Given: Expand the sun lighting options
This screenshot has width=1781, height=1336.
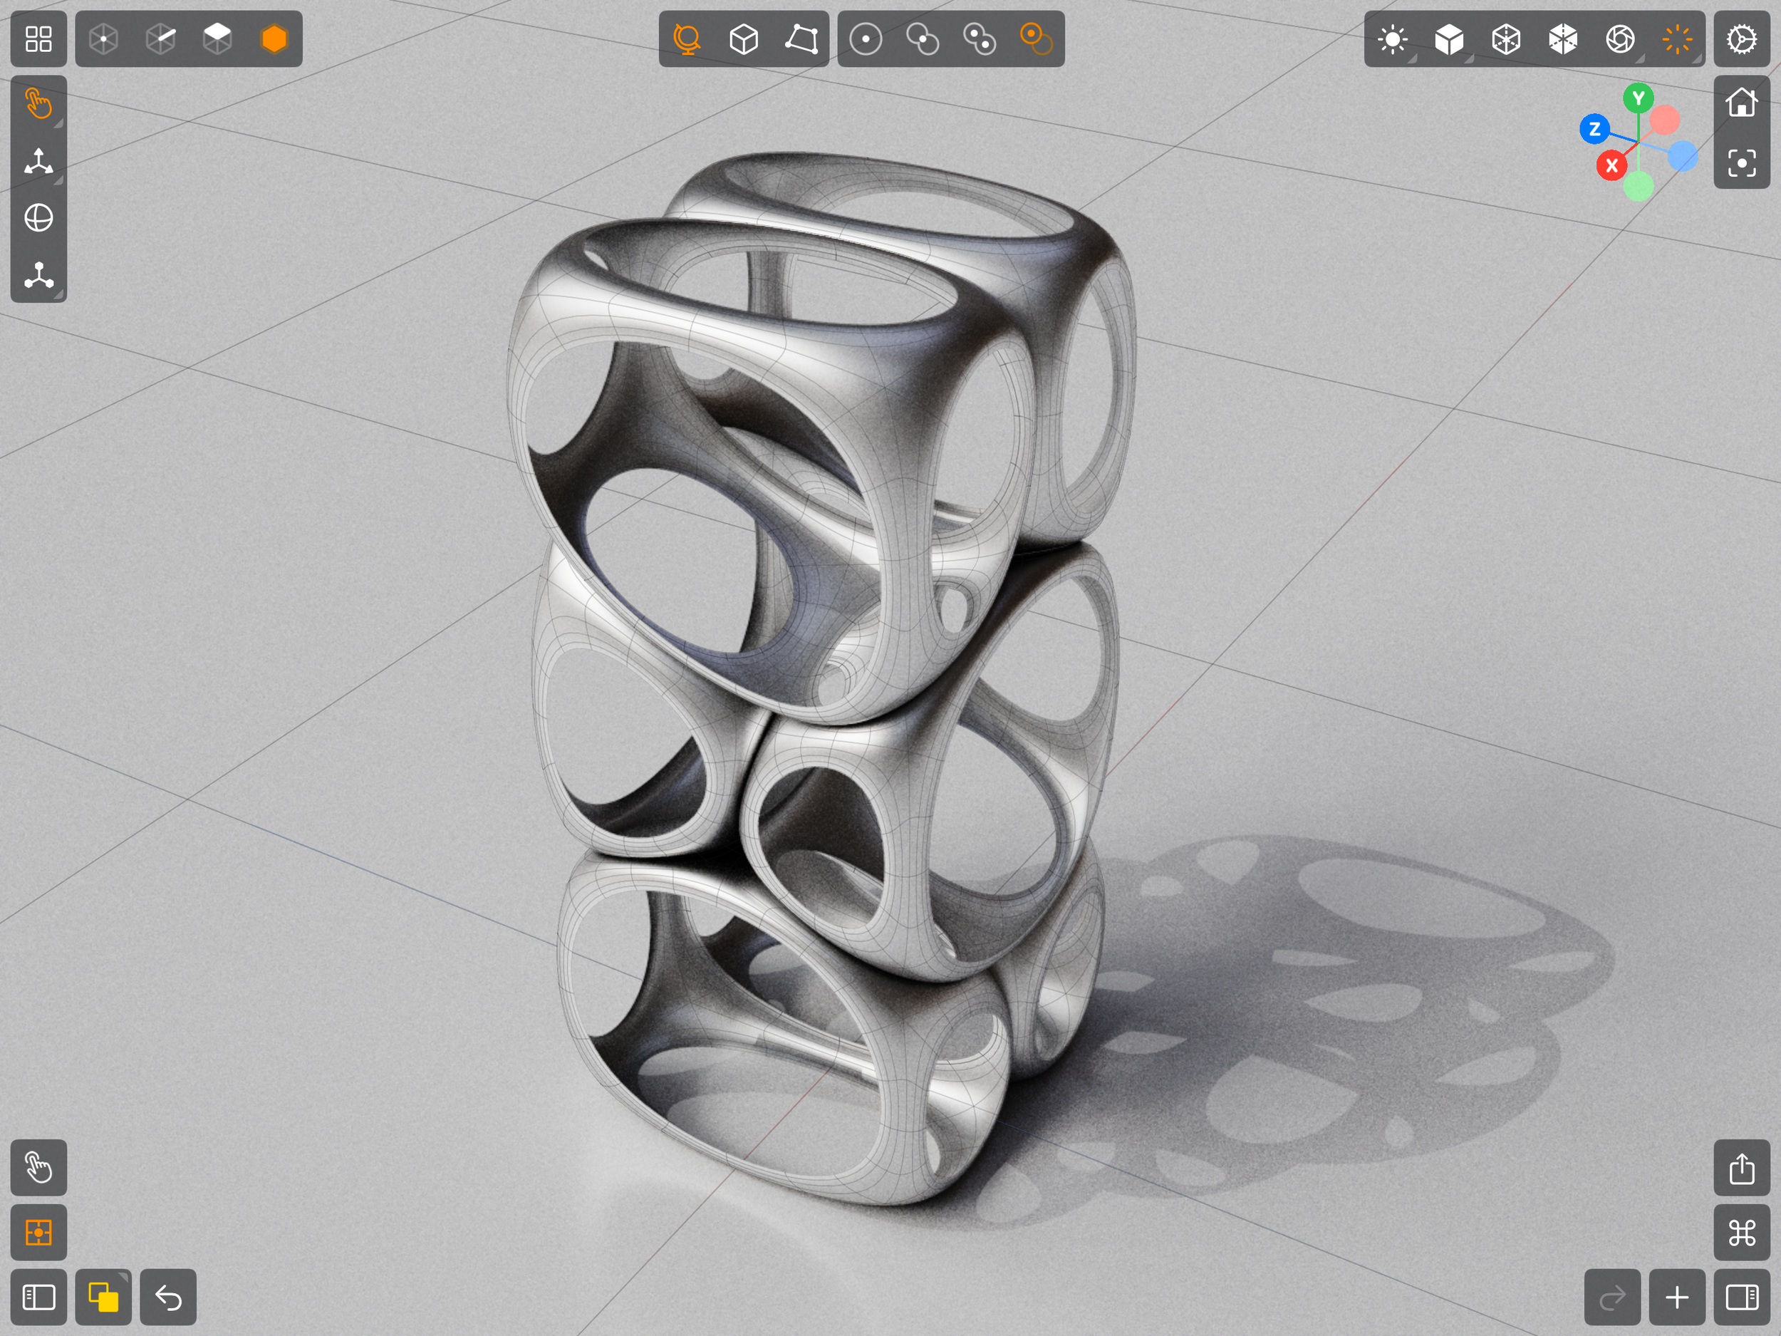Looking at the screenshot, I should [1393, 38].
